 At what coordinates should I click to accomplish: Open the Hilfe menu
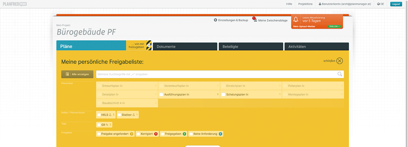289,4
